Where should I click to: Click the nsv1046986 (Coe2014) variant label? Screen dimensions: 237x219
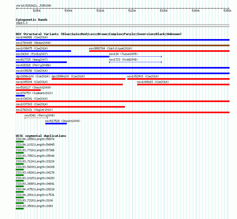click(x=32, y=37)
